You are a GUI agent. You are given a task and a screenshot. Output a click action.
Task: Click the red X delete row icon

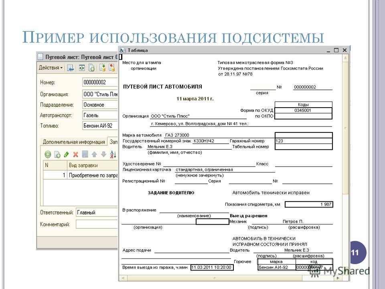point(76,154)
